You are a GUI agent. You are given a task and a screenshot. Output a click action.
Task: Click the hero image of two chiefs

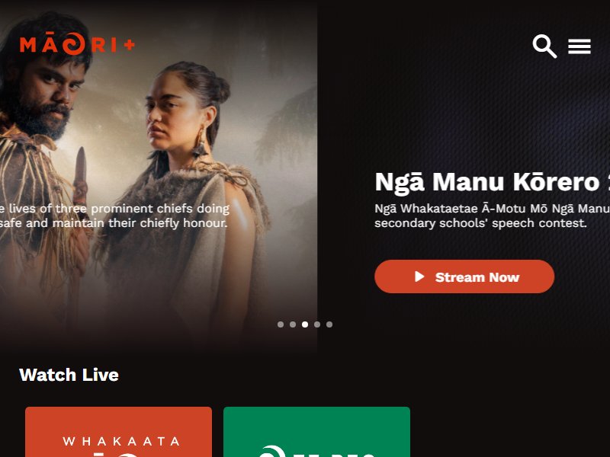click(159, 175)
